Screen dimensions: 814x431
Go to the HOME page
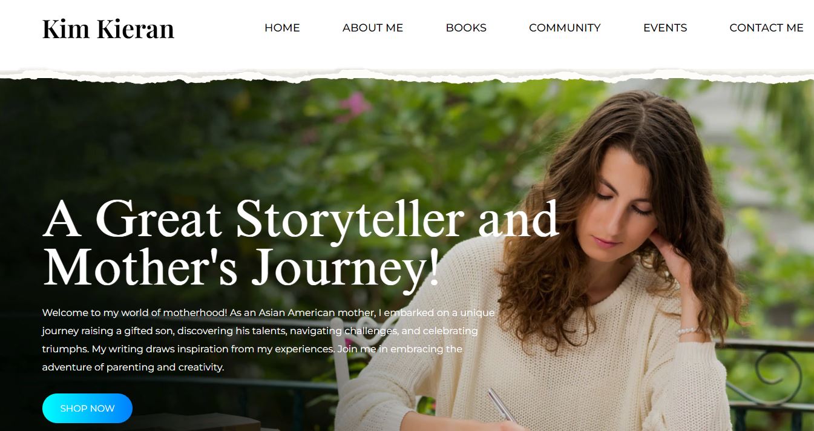[x=282, y=28]
